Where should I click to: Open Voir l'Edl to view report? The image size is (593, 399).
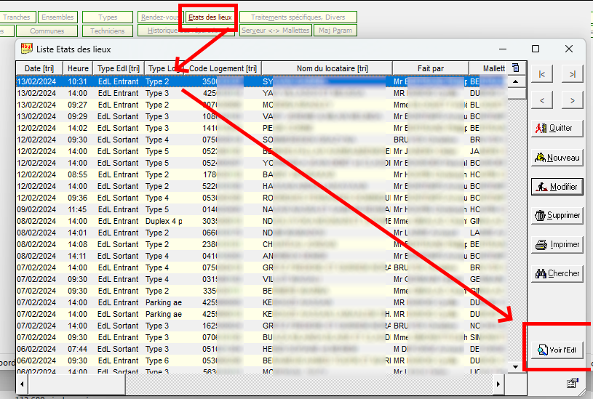click(557, 350)
